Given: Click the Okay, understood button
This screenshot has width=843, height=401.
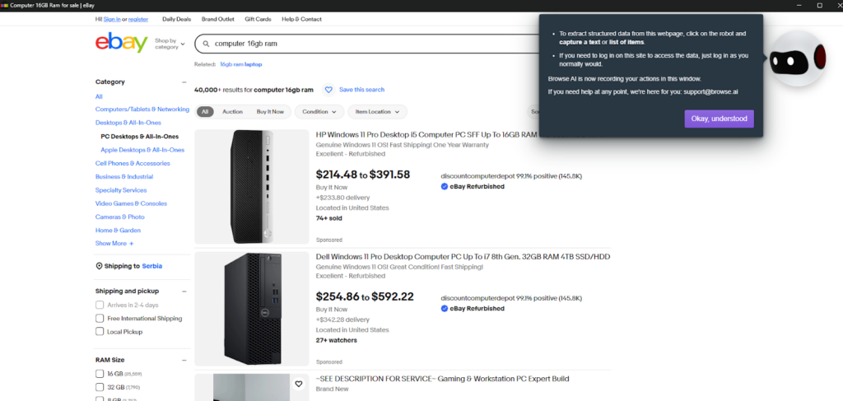Looking at the screenshot, I should click(719, 119).
